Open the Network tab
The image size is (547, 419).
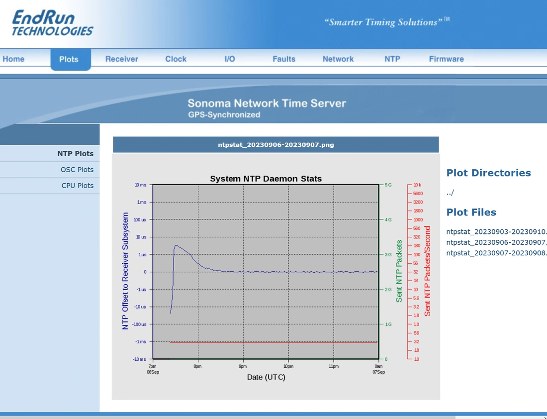pos(338,59)
